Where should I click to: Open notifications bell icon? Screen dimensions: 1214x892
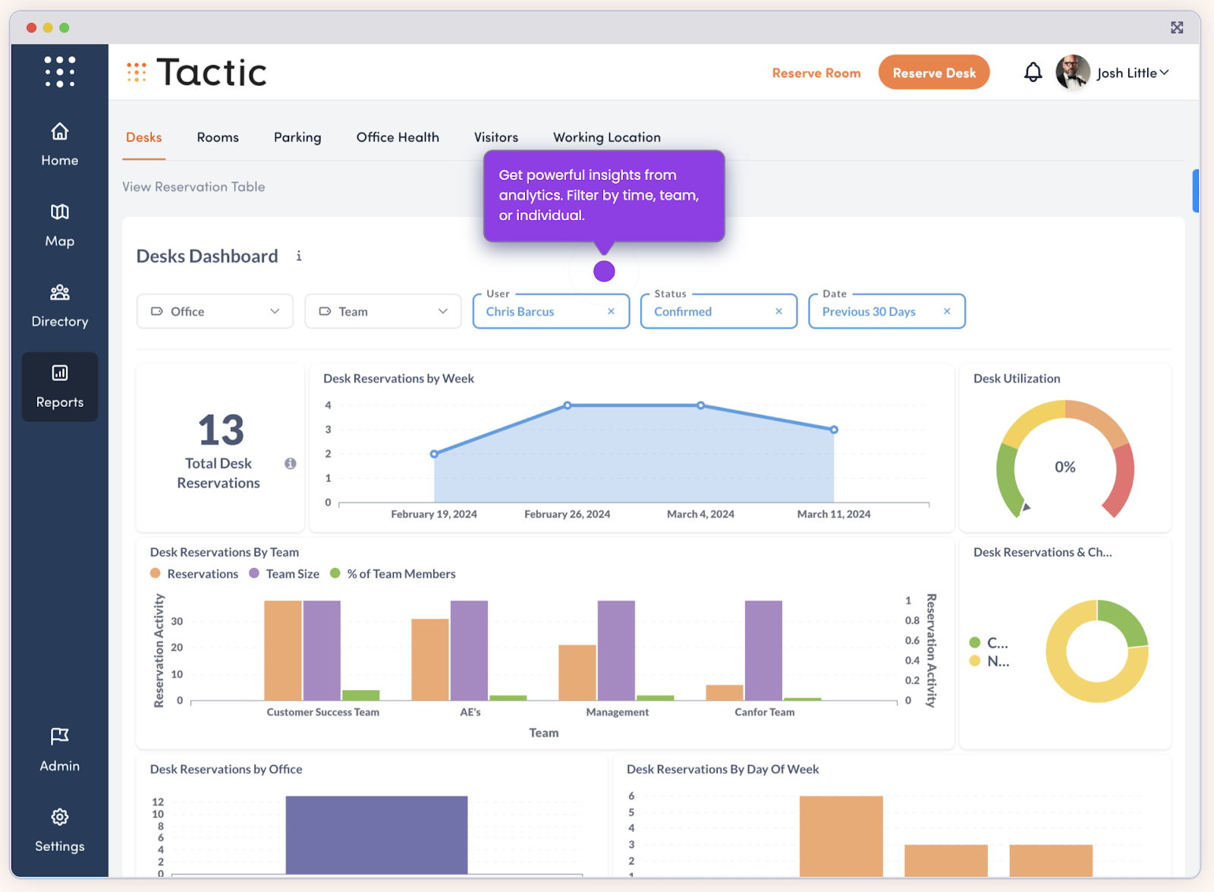(1033, 72)
